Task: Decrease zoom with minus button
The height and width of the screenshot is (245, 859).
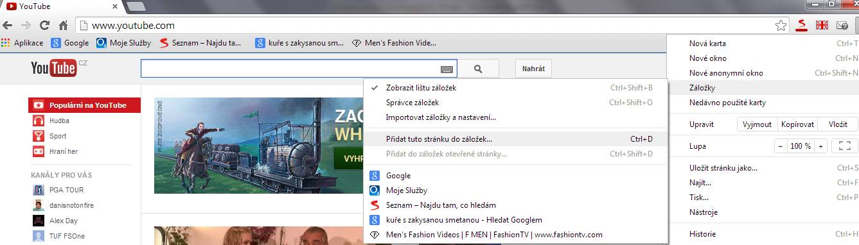Action: click(780, 146)
